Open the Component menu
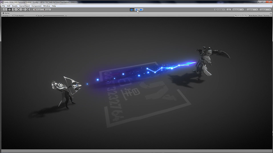Screen dimensions: 273x153 36,6
